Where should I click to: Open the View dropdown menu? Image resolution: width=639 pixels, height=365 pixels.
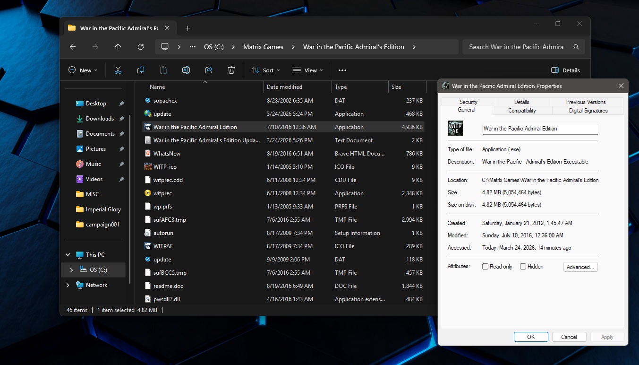pos(308,70)
